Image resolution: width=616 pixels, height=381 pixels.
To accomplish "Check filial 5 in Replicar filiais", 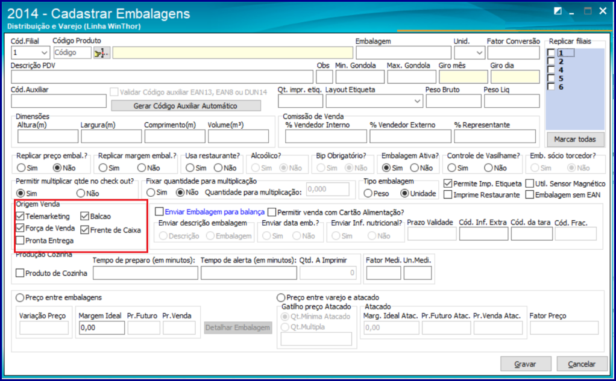I will (x=551, y=78).
